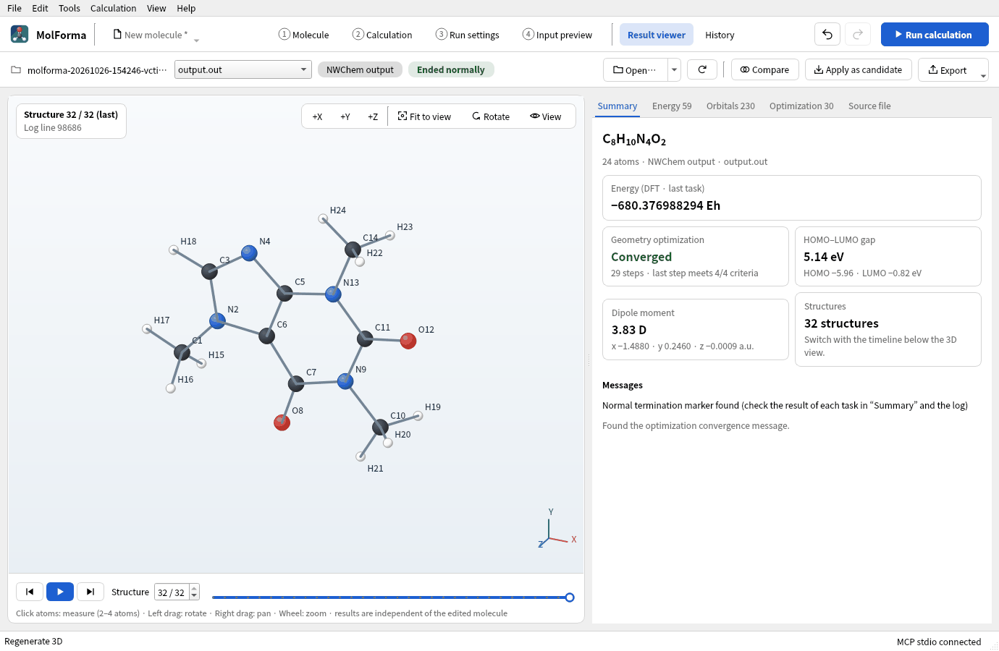Select the C5 carbon atom
The image size is (999, 651).
coord(284,293)
